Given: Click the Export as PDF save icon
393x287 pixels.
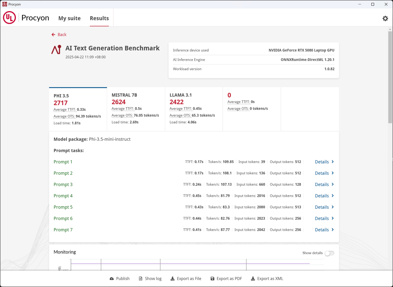Looking at the screenshot, I should point(212,279).
